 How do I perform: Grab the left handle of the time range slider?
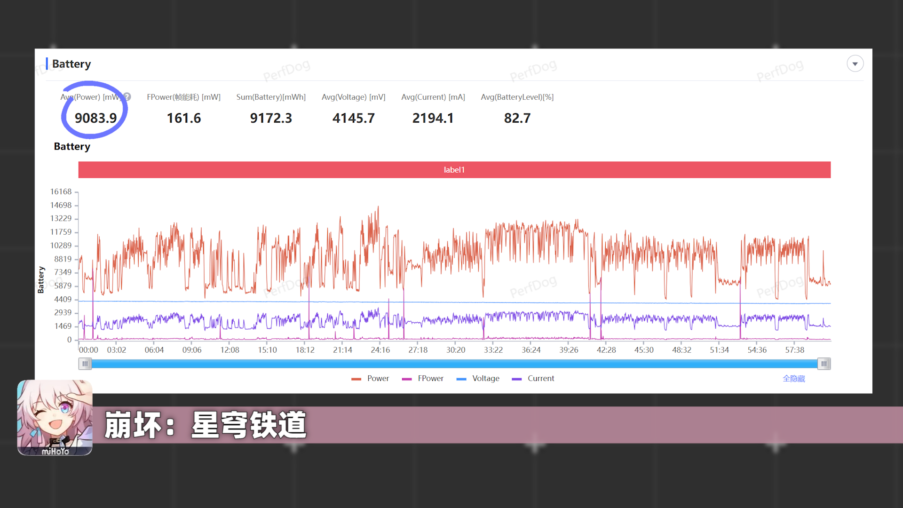85,364
